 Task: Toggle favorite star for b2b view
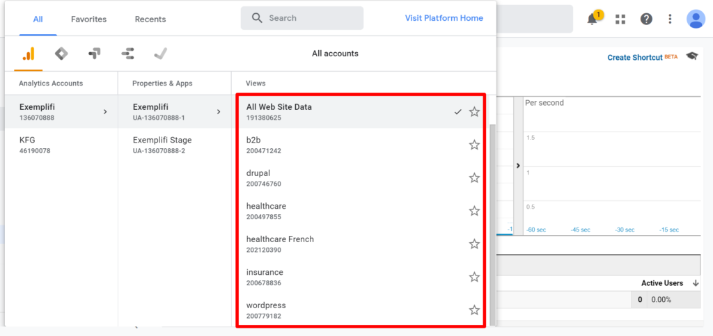coord(474,145)
